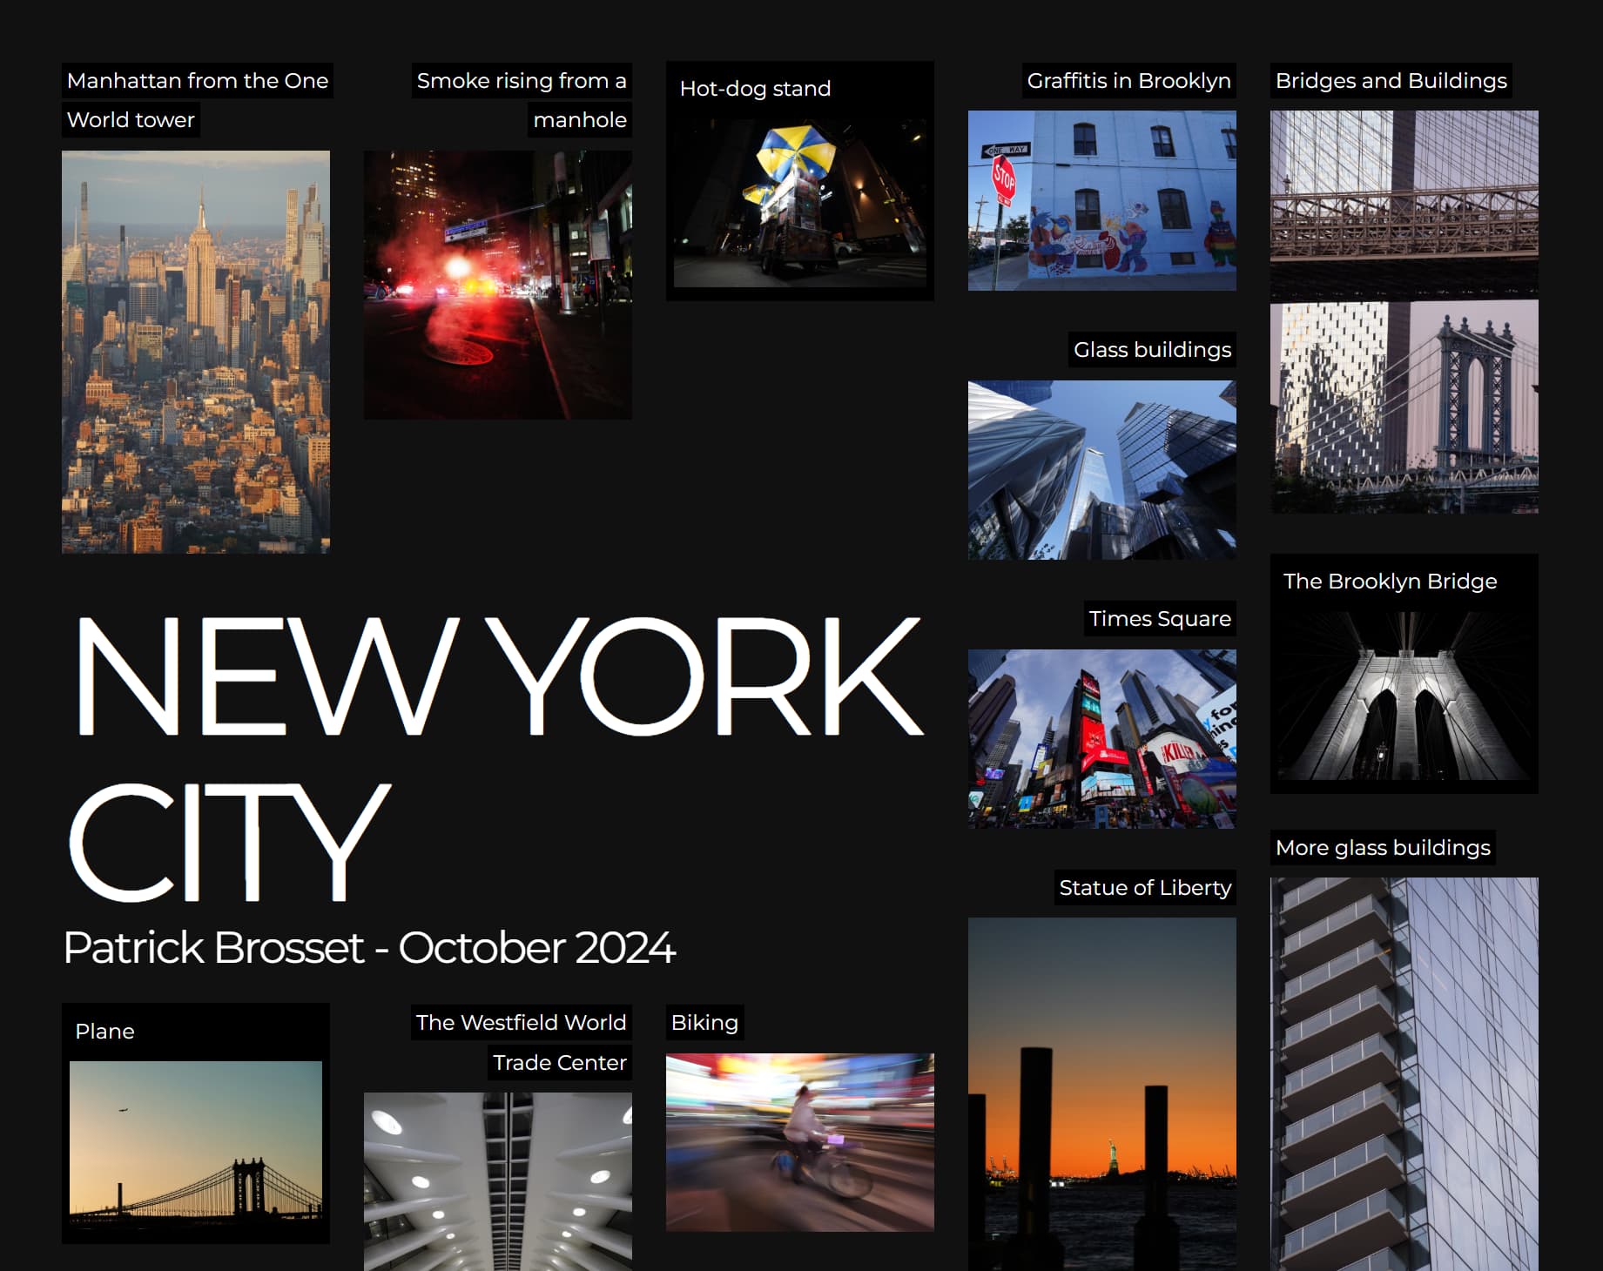View the Bridges and Buildings image
The width and height of the screenshot is (1603, 1271).
point(1402,313)
